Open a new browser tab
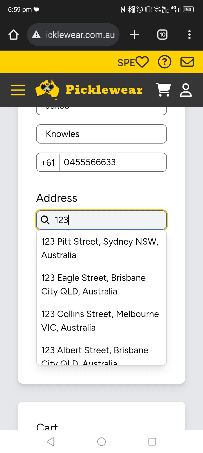This screenshot has width=203, height=453. click(134, 35)
